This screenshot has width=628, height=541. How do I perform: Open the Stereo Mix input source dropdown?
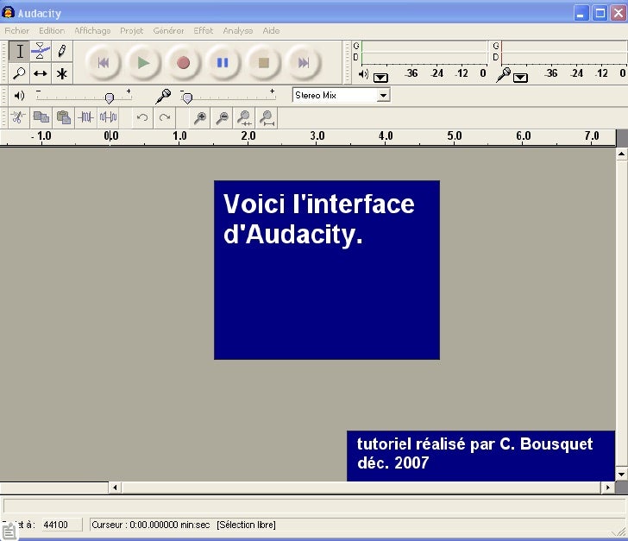[383, 95]
